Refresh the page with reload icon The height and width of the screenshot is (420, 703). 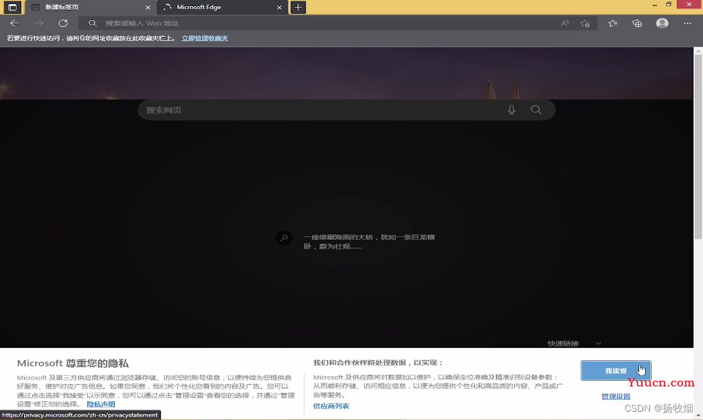(x=63, y=23)
